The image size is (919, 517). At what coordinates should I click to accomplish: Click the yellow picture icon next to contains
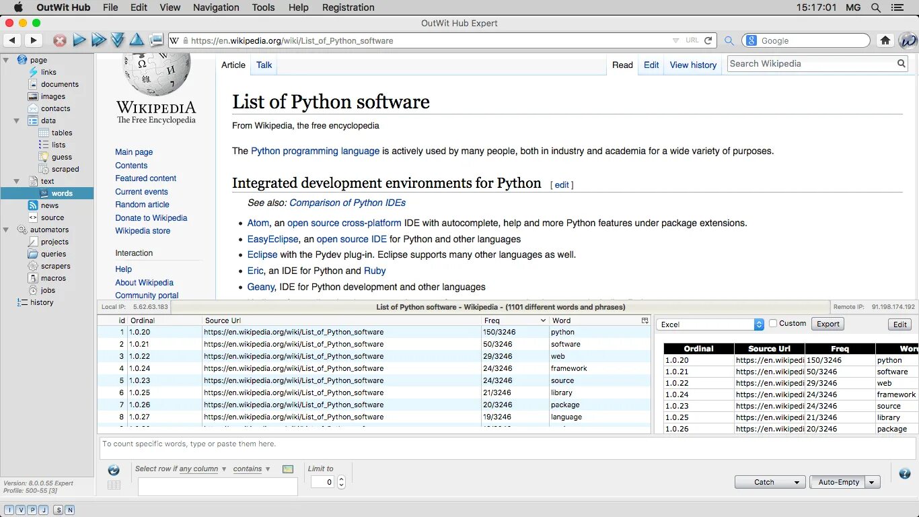pos(288,469)
